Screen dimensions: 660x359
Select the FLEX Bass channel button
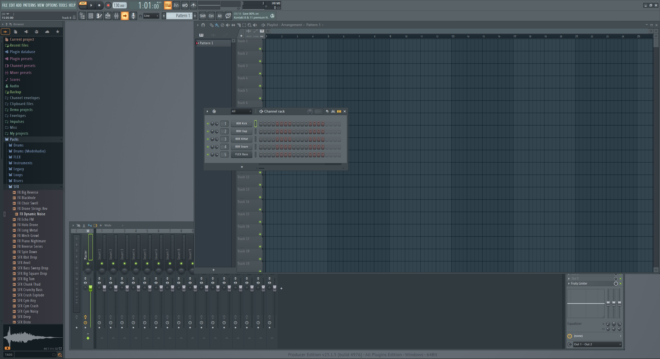point(241,155)
